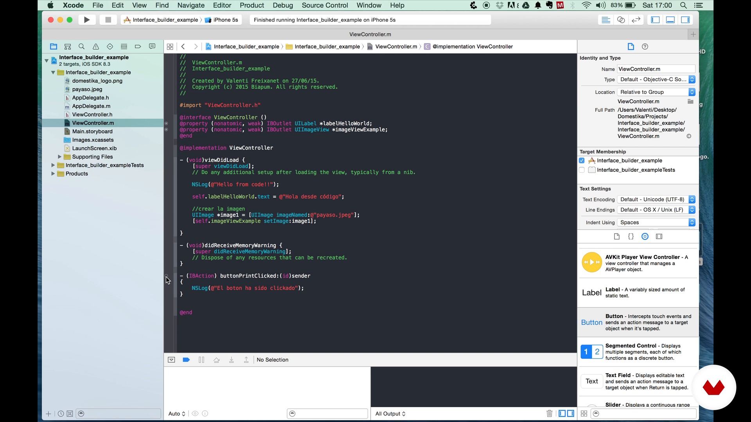This screenshot has height=422, width=751.
Task: Open the All Output console popup
Action: click(x=390, y=414)
